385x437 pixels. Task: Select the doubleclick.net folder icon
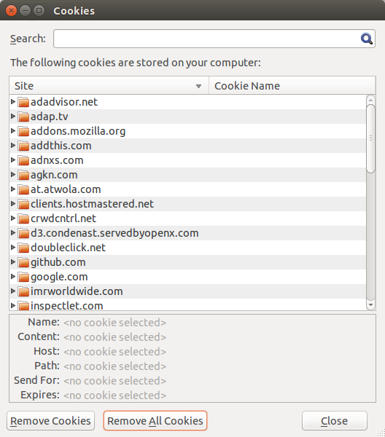pyautogui.click(x=23, y=248)
